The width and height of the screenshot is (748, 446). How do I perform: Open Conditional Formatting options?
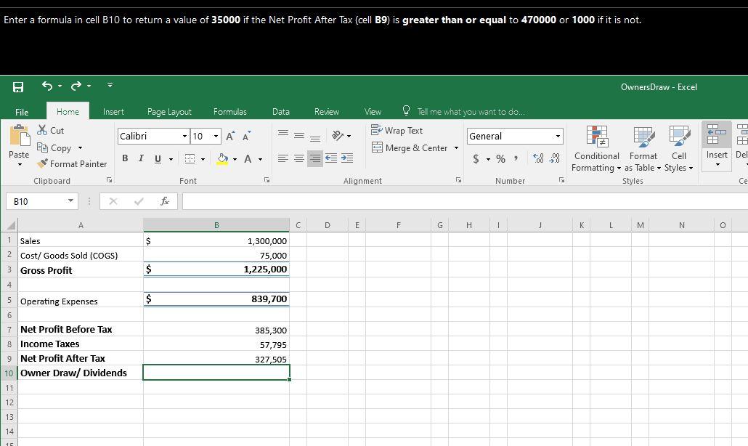click(x=595, y=149)
